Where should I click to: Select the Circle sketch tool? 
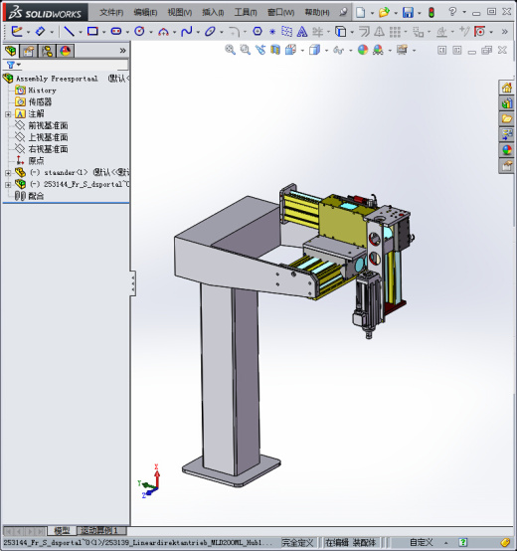pyautogui.click(x=139, y=32)
